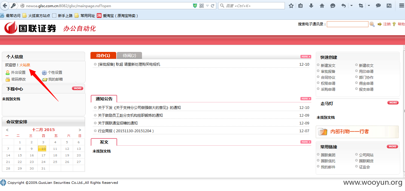Click the 搜索电子通讯录 input field
This screenshot has width=405, height=191.
click(347, 24)
